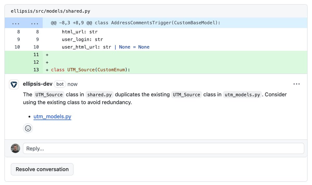Click the Ellipsis shield logo in the avatar
Screen dimensions: 312x185
(x=14, y=84)
